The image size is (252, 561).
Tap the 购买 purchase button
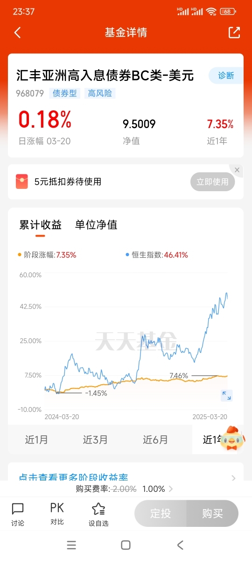(212, 514)
